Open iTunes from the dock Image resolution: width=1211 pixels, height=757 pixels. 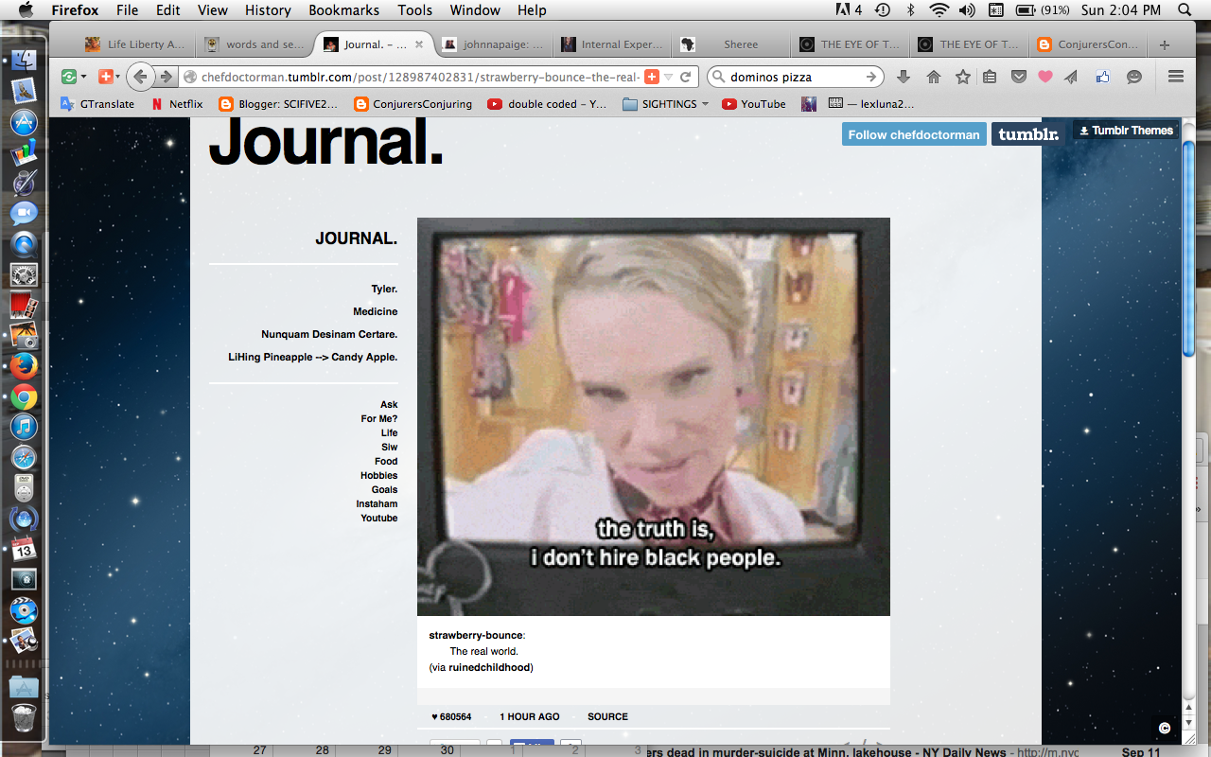24,427
